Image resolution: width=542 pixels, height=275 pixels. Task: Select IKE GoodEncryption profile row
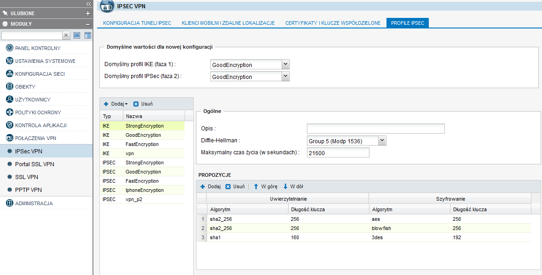click(x=142, y=135)
